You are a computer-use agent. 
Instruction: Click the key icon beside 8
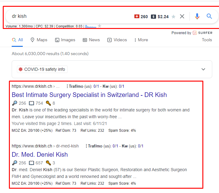click(48, 103)
